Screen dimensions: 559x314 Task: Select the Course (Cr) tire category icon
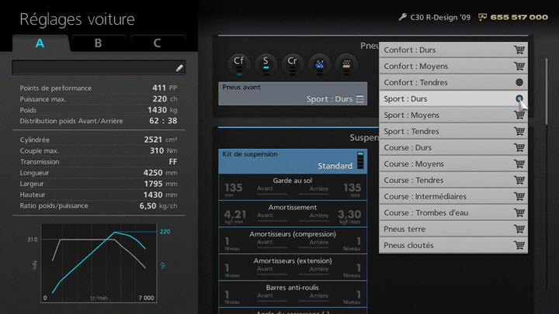(x=292, y=64)
